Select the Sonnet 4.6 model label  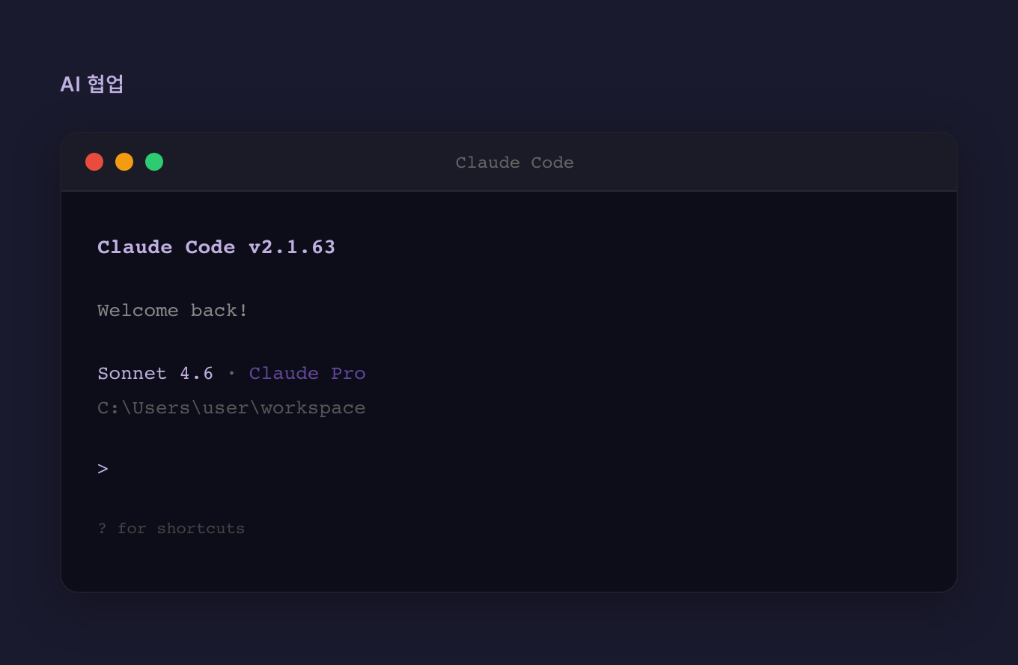155,374
